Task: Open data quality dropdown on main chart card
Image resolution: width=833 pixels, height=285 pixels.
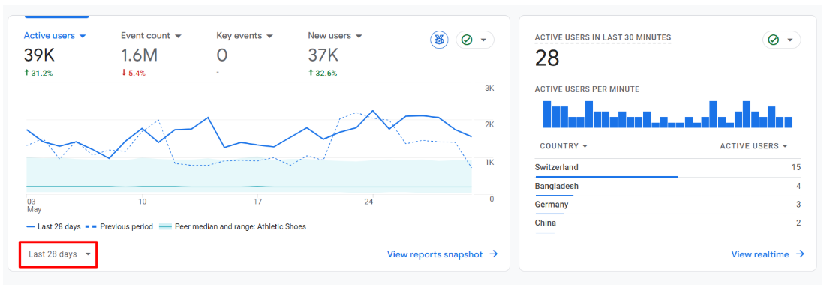Action: pyautogui.click(x=475, y=40)
